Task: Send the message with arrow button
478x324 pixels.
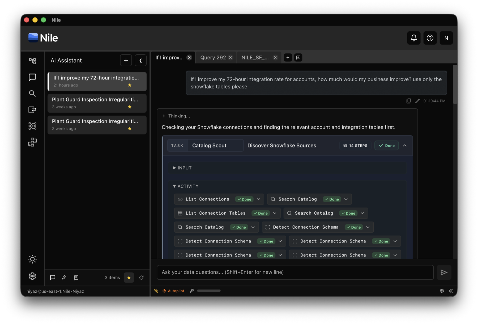Action: (x=444, y=272)
